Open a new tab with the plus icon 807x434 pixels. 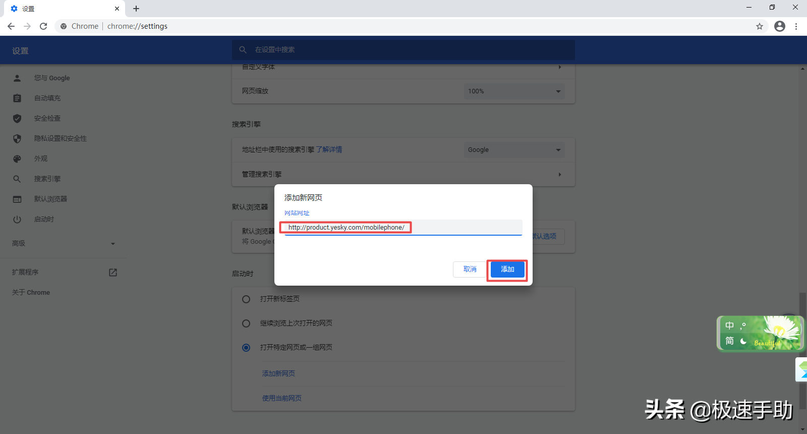click(x=136, y=9)
